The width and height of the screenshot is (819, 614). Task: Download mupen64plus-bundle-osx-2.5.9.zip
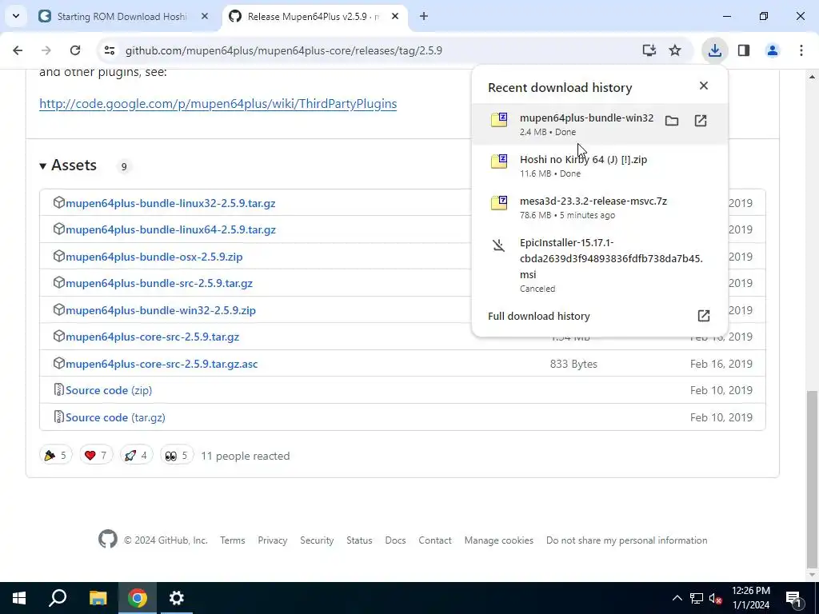coord(154,257)
